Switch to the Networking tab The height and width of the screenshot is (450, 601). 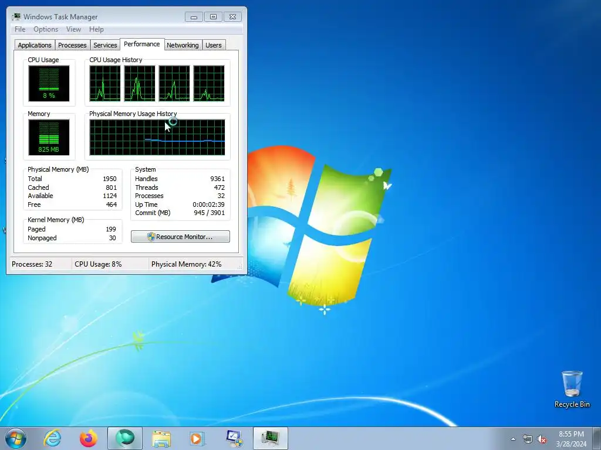[183, 45]
